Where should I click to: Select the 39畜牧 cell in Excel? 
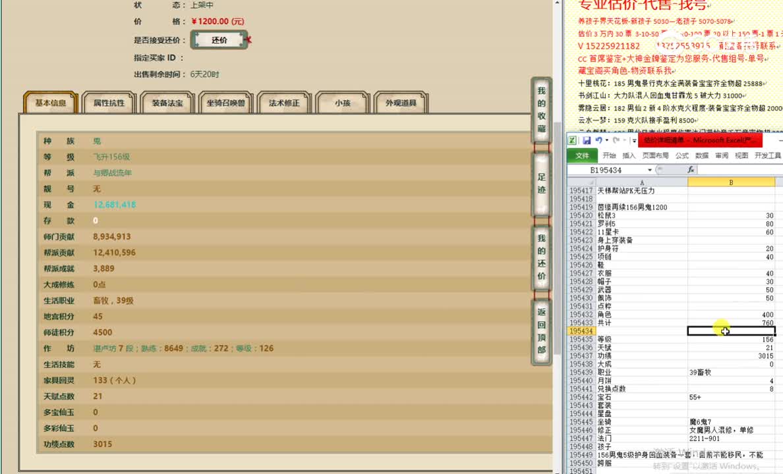(x=731, y=372)
